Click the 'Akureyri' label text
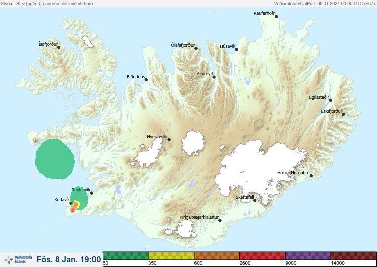The height and width of the screenshot is (267, 377). (x=205, y=74)
